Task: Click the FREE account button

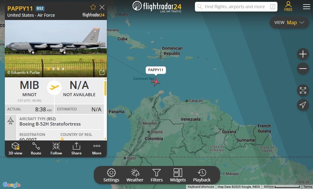Action: [288, 6]
